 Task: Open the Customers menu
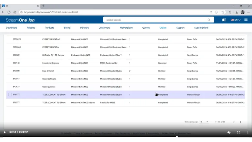[104, 28]
